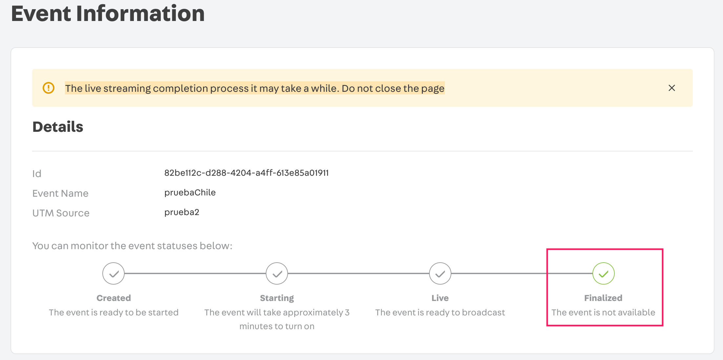Click the pruebaChile event name value
The width and height of the screenshot is (723, 360).
coord(190,192)
